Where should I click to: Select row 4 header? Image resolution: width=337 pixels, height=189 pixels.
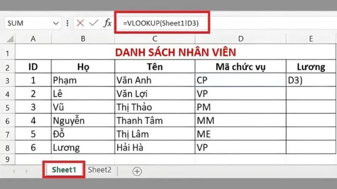[8, 94]
